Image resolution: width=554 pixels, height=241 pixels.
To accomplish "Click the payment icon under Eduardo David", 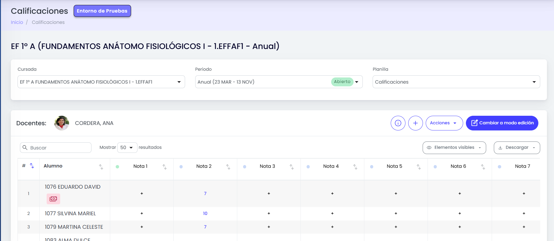I will click(53, 199).
